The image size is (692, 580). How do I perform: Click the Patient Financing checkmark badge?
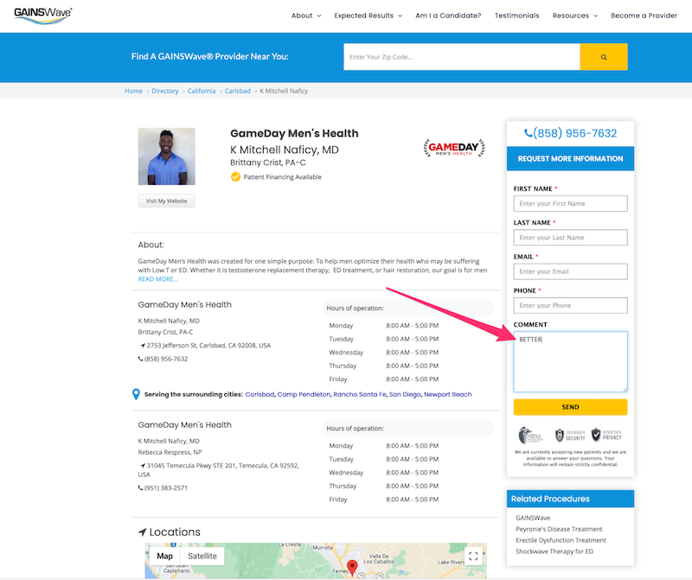(x=235, y=177)
